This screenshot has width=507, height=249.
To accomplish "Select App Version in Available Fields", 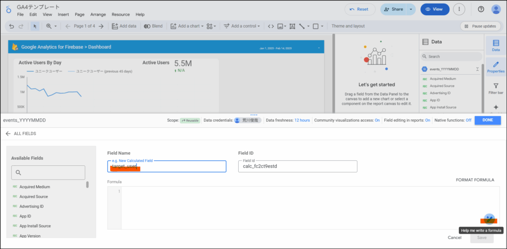I will point(30,236).
